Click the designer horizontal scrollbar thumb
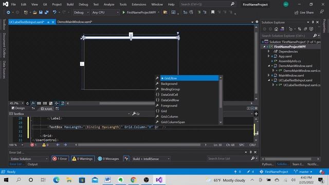The image size is (329, 185). [127, 103]
